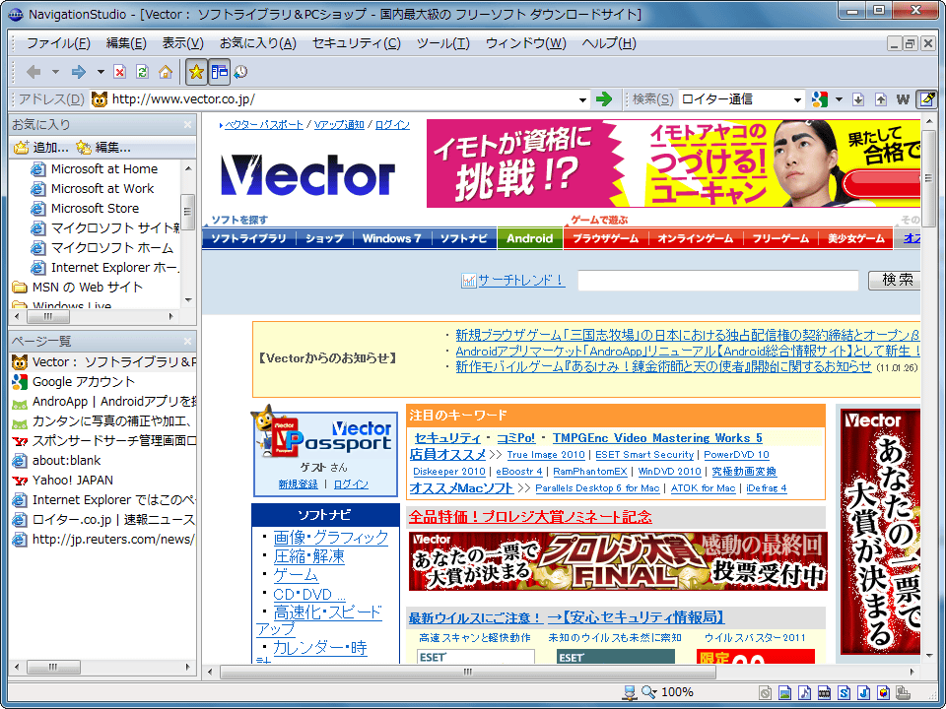Click the address bar URL field
The width and height of the screenshot is (946, 709).
point(342,99)
